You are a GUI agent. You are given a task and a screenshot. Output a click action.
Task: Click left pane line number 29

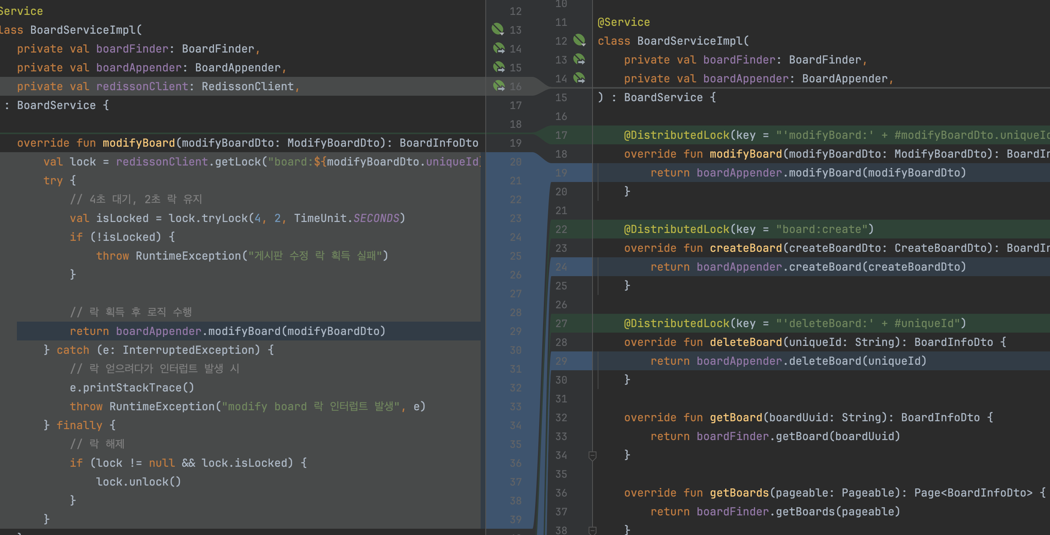(515, 331)
